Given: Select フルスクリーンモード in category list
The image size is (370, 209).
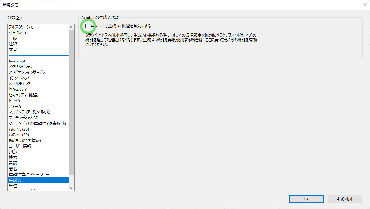Looking at the screenshot, I should pyautogui.click(x=24, y=27).
